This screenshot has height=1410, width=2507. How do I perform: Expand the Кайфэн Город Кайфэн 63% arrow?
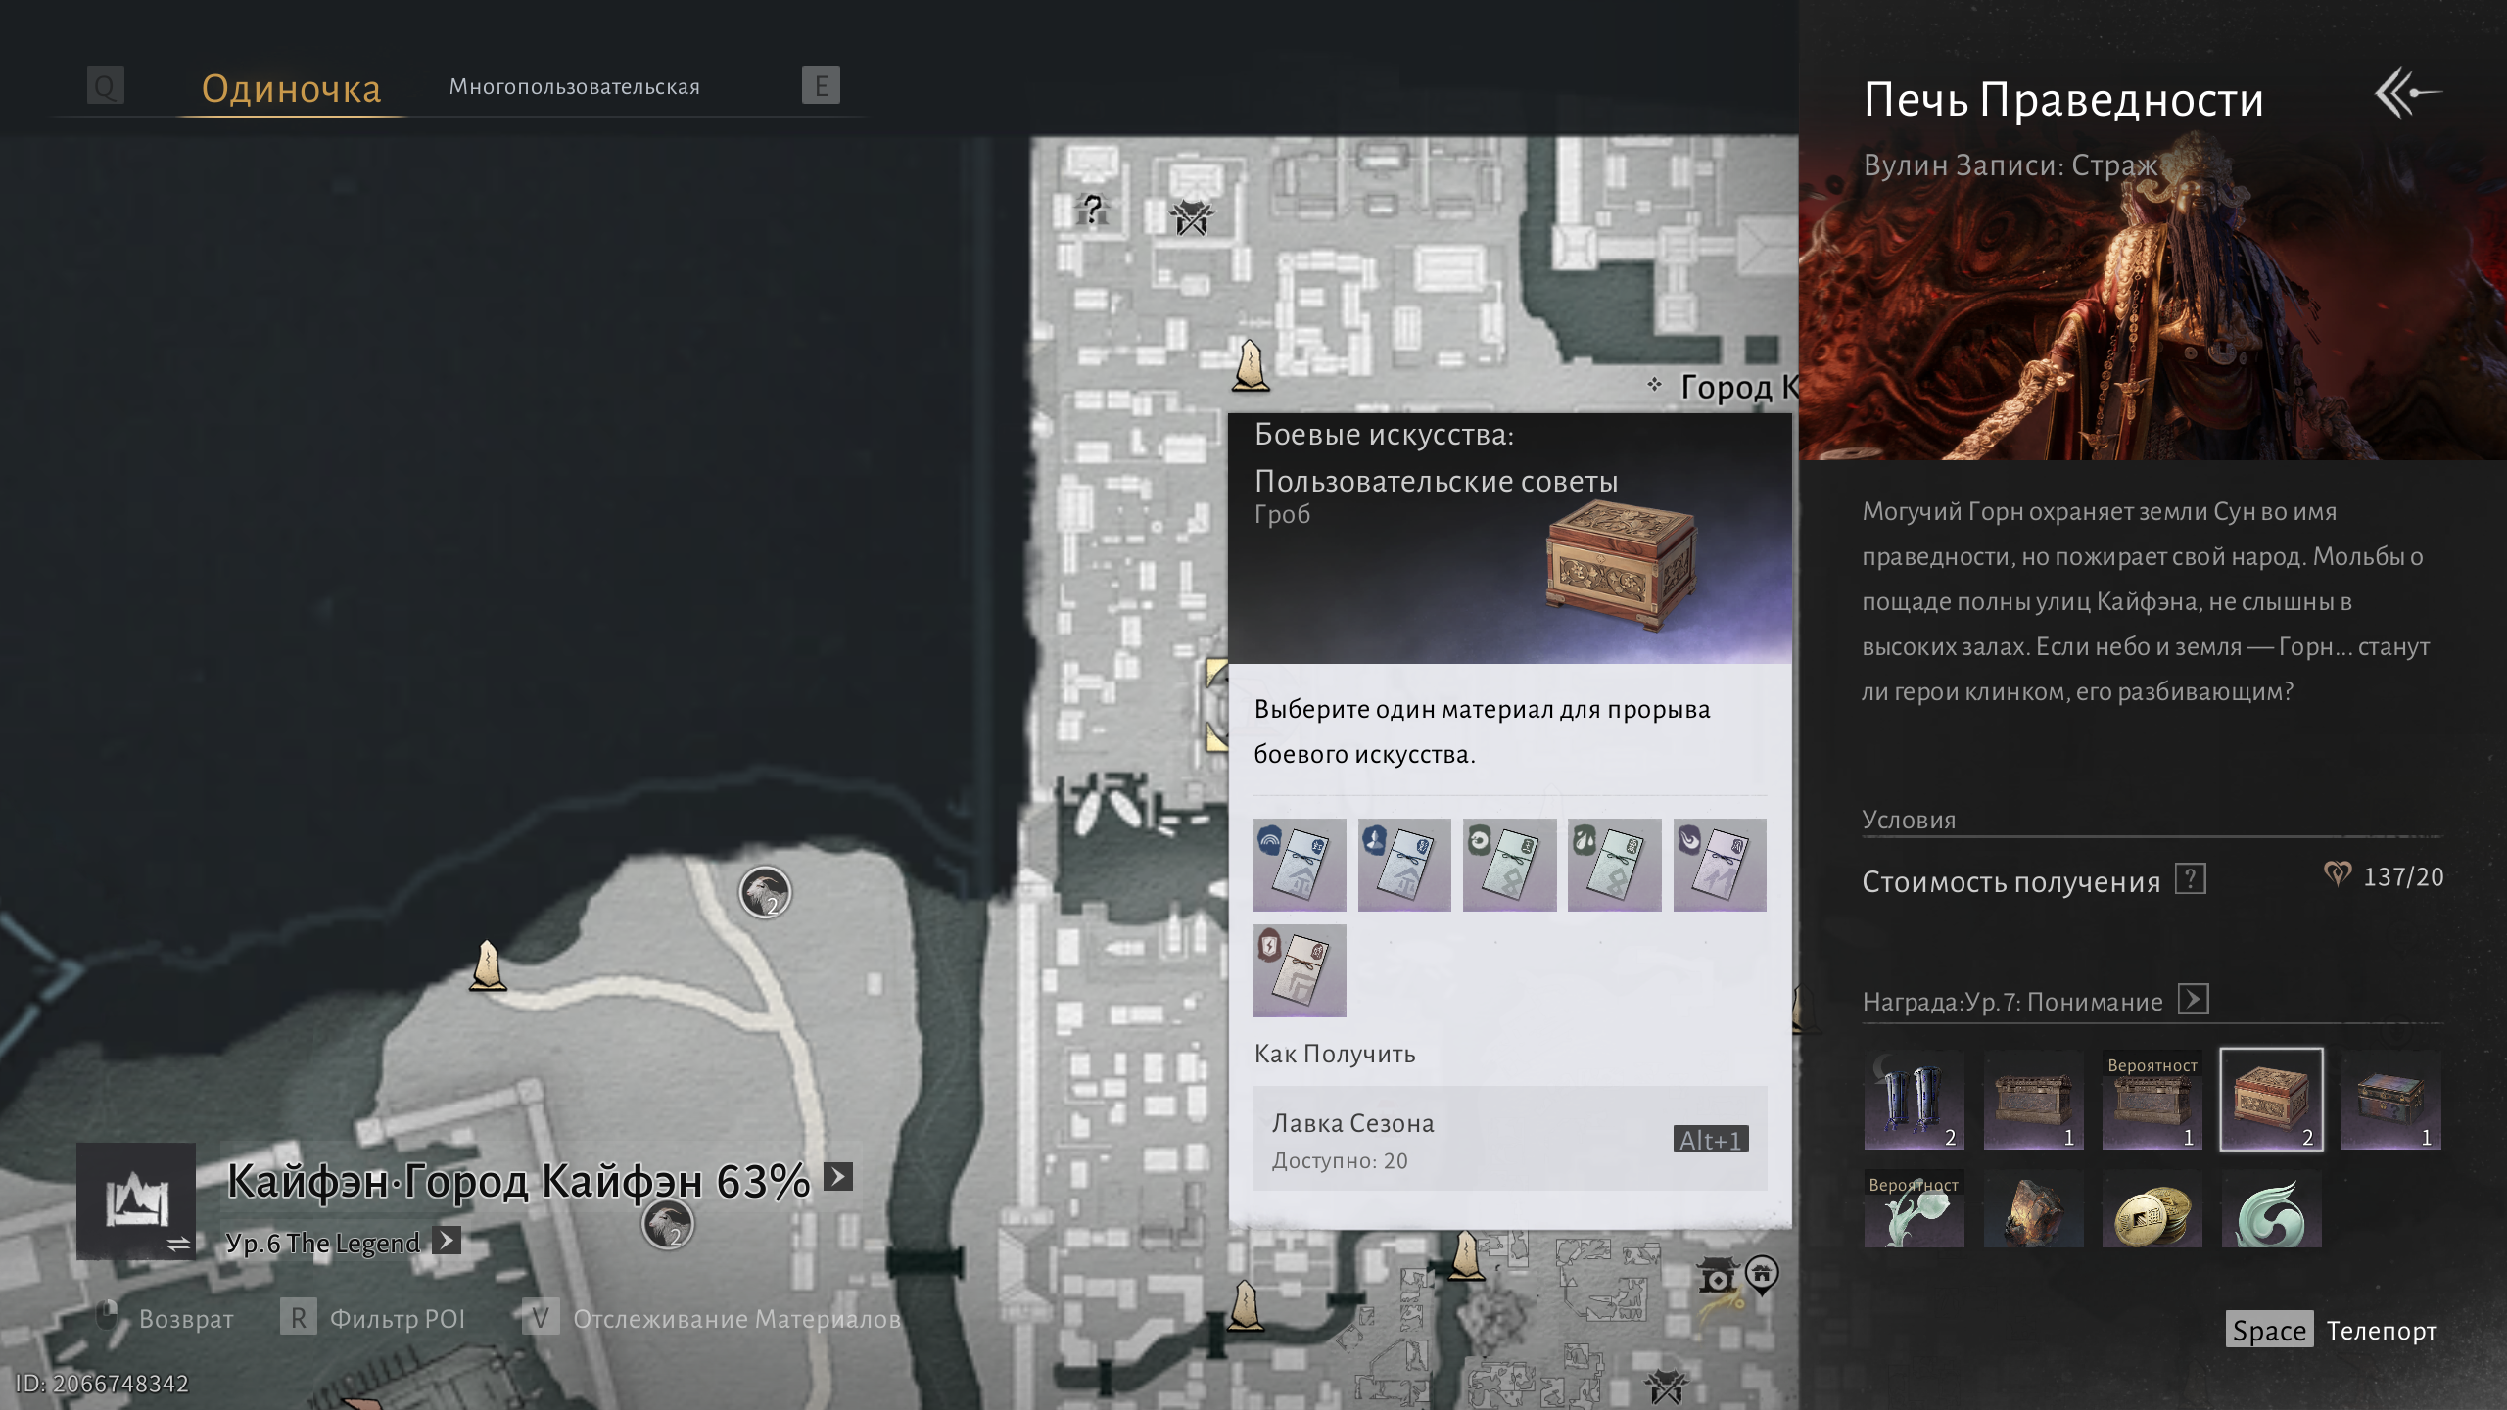tap(838, 1176)
